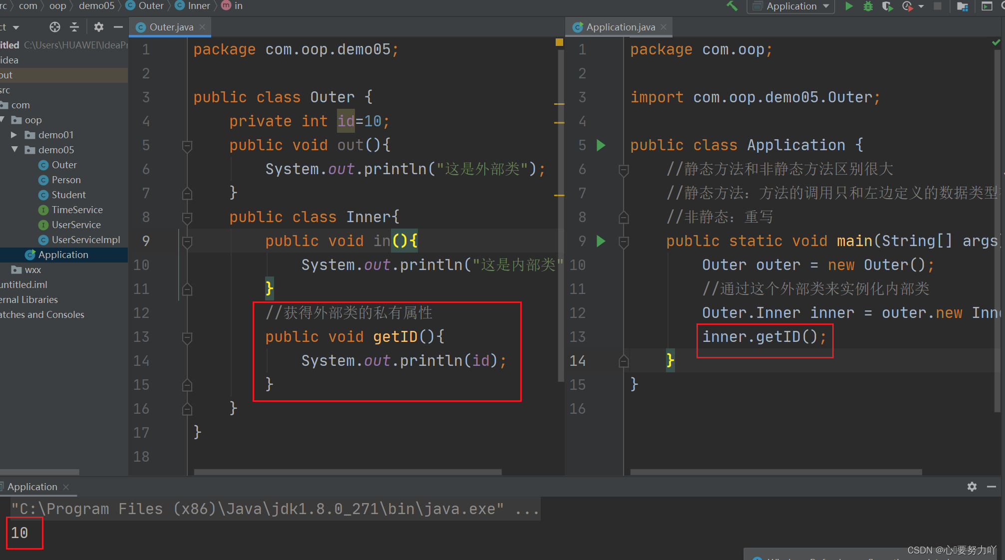Hide the Project panel with minus icon
The width and height of the screenshot is (1005, 560).
click(118, 27)
